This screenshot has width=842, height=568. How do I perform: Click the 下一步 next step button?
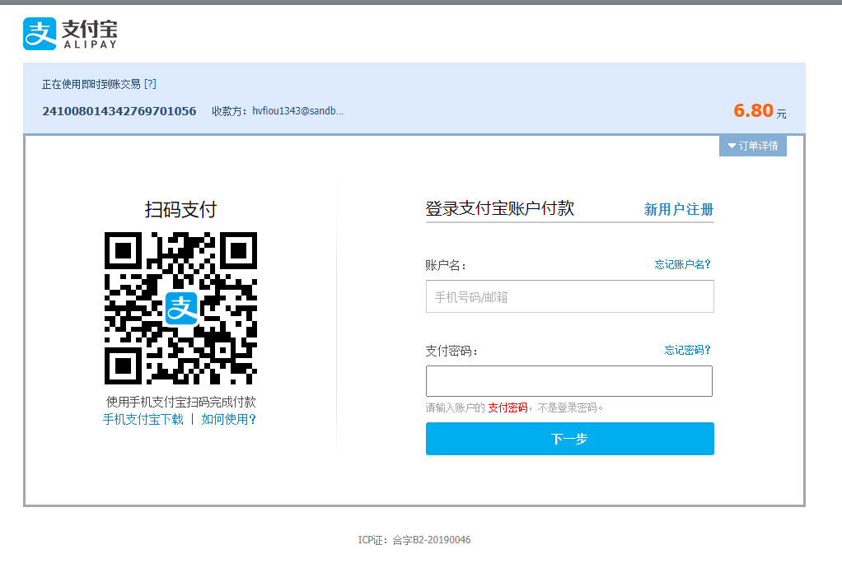click(x=570, y=439)
